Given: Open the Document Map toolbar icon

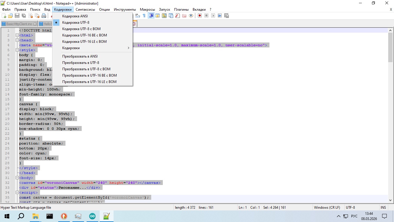Looking at the screenshot, I should point(164,16).
